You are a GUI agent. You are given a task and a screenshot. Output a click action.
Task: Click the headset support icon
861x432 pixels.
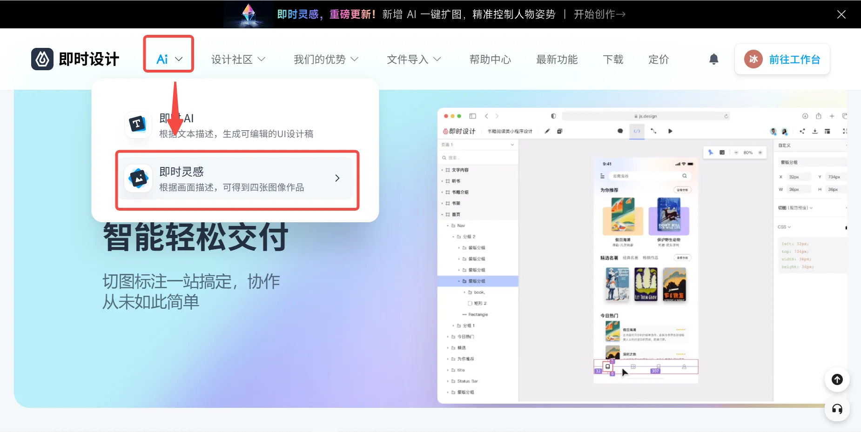pyautogui.click(x=836, y=410)
